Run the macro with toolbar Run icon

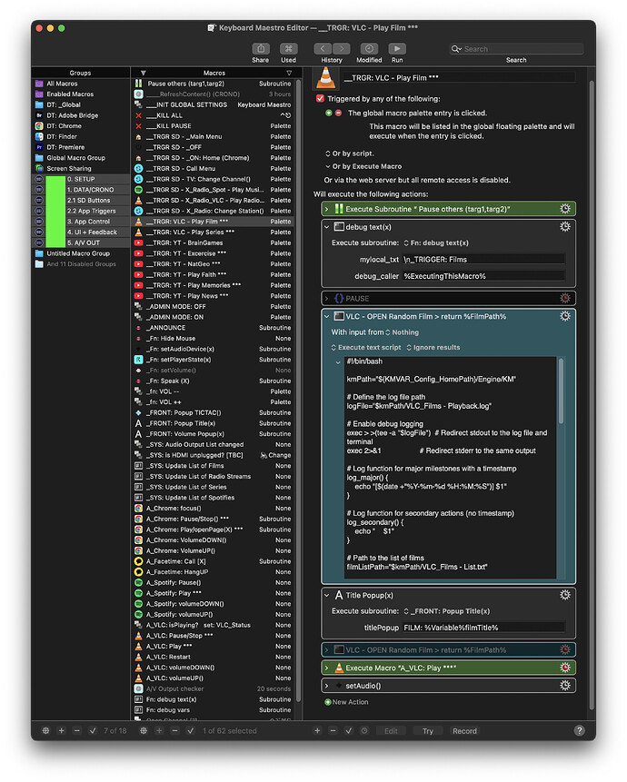tap(397, 48)
